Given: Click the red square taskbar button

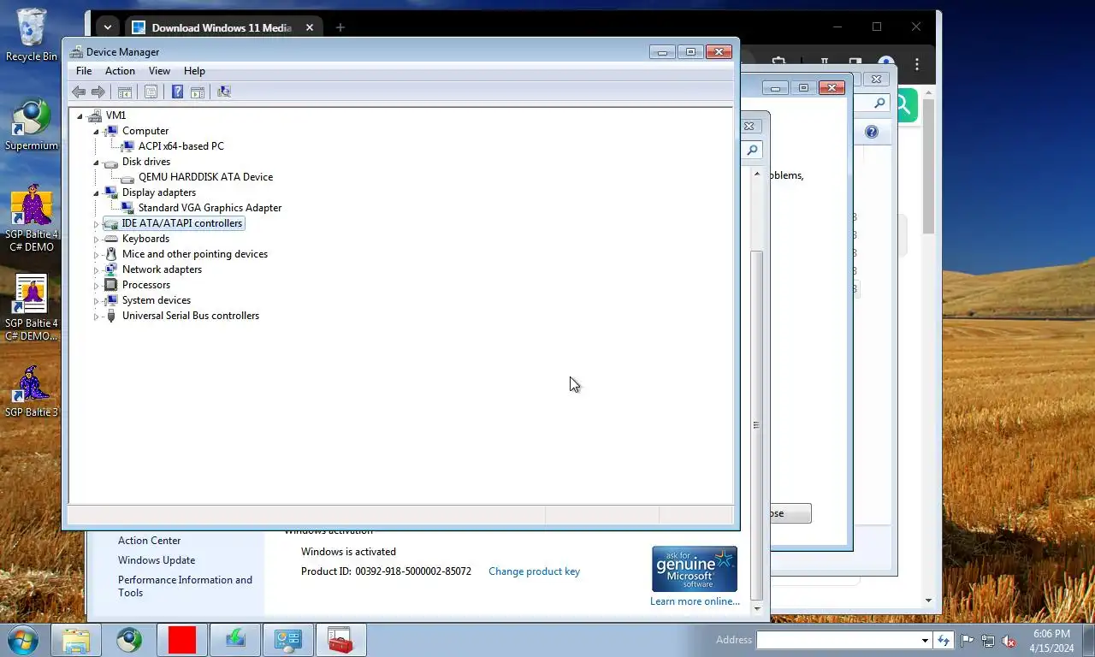Looking at the screenshot, I should point(182,640).
